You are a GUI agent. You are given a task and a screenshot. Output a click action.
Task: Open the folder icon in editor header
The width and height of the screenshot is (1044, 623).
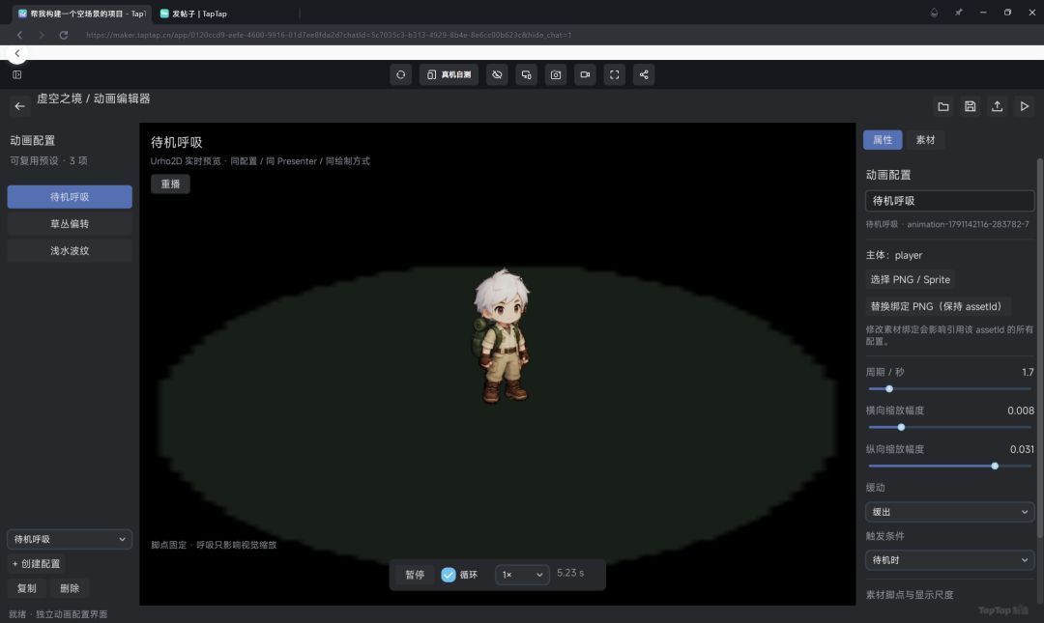pos(943,106)
